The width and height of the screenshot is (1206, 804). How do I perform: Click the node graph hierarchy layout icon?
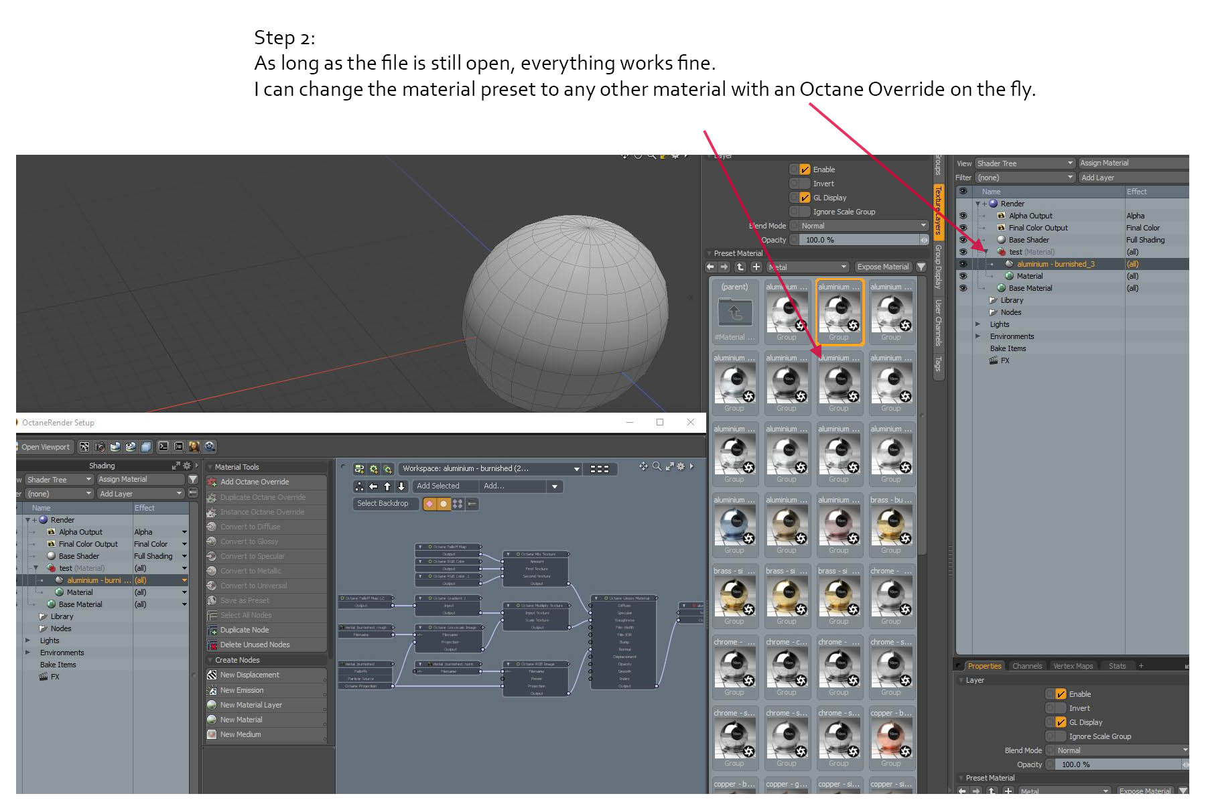point(359,486)
